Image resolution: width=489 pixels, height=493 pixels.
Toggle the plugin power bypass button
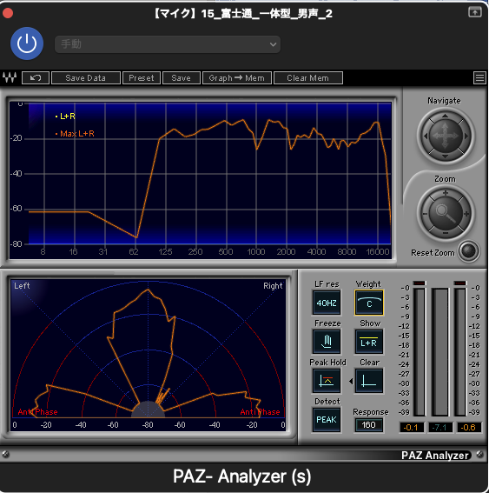point(27,43)
